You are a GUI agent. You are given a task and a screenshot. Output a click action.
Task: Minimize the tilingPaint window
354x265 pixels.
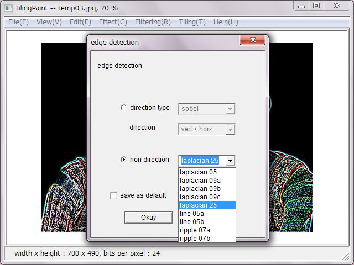[301, 6]
